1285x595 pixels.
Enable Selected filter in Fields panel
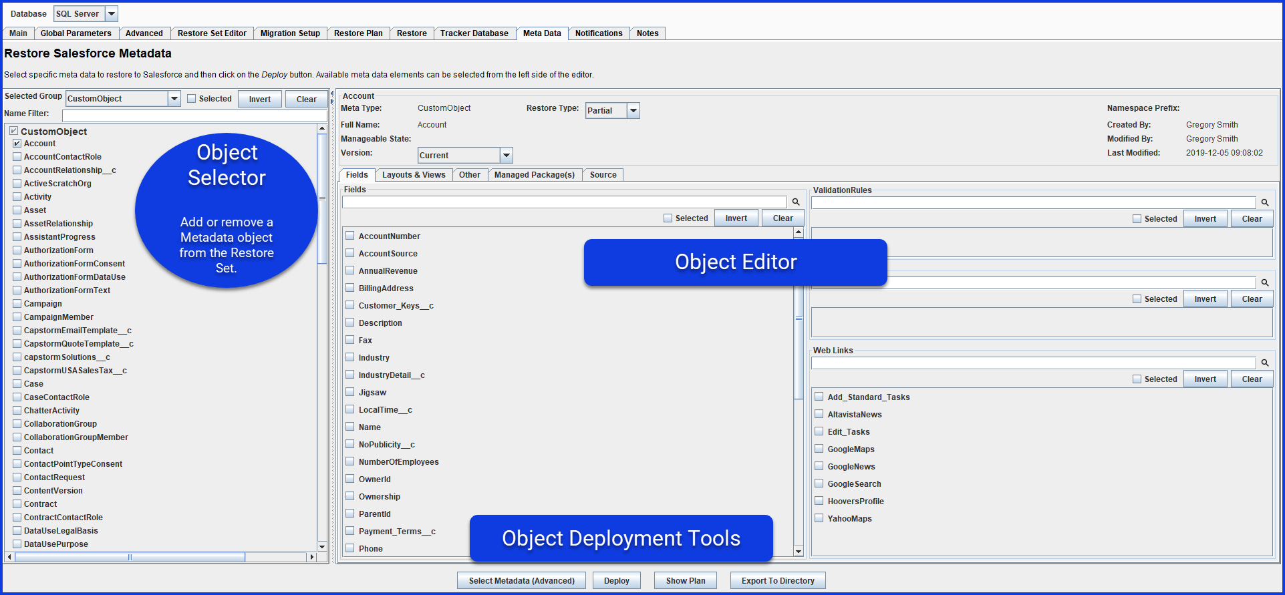[668, 218]
